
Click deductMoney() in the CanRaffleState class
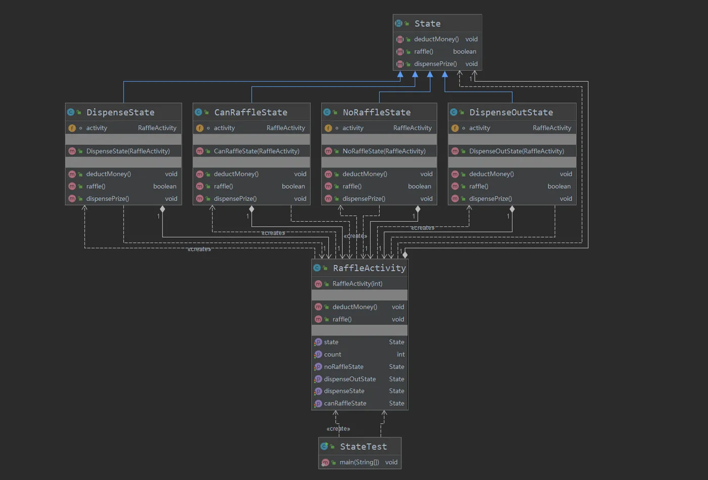tap(236, 174)
